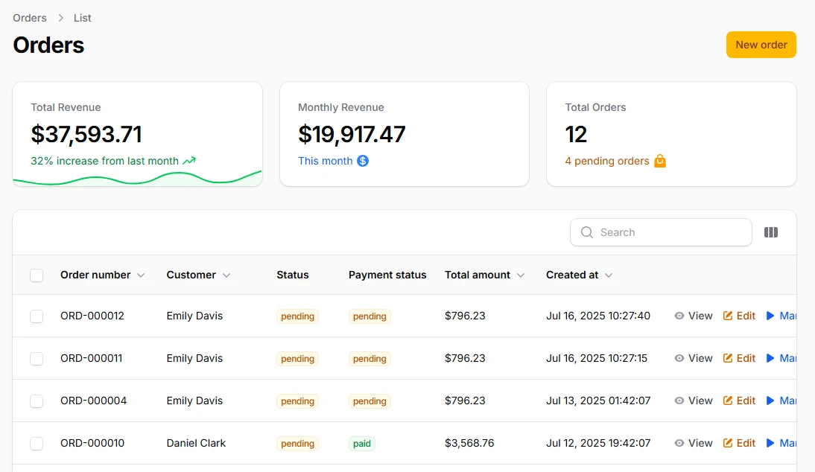This screenshot has height=472, width=815.
Task: Click the paid badge for ORD-000010
Action: pyautogui.click(x=362, y=444)
